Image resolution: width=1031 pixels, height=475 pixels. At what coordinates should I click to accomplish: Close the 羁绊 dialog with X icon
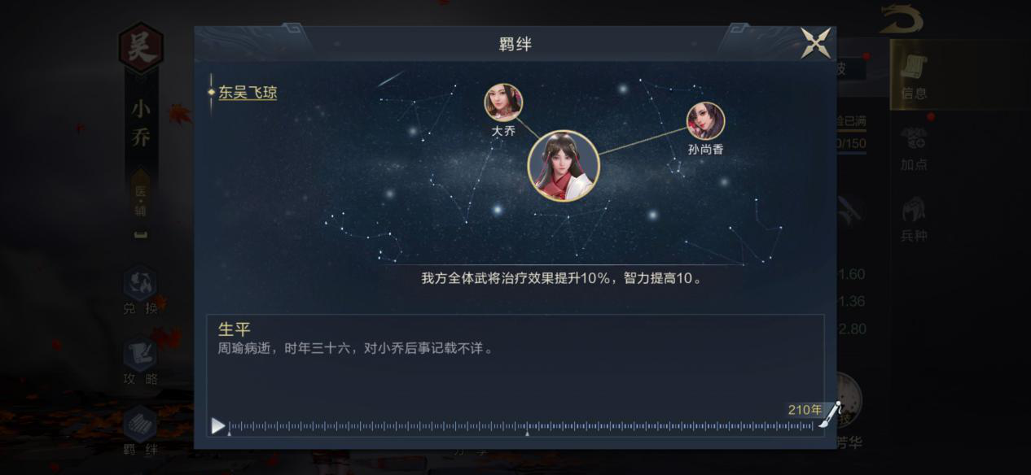[815, 42]
